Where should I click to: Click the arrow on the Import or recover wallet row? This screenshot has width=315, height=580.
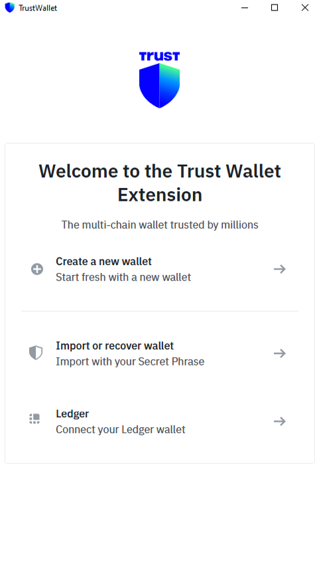click(280, 353)
